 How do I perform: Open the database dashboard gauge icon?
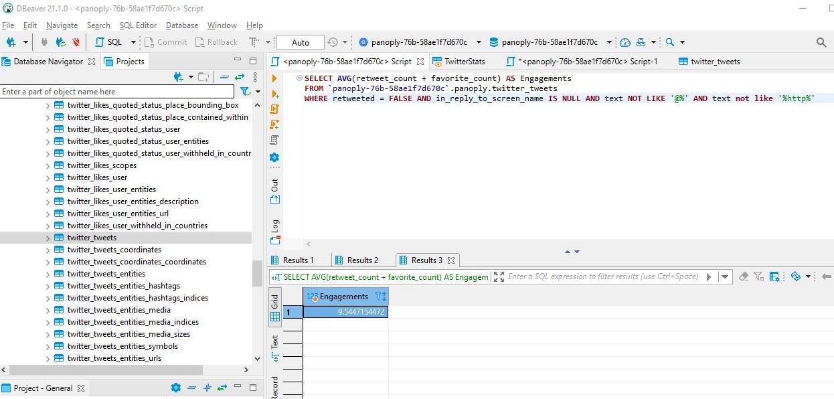625,42
